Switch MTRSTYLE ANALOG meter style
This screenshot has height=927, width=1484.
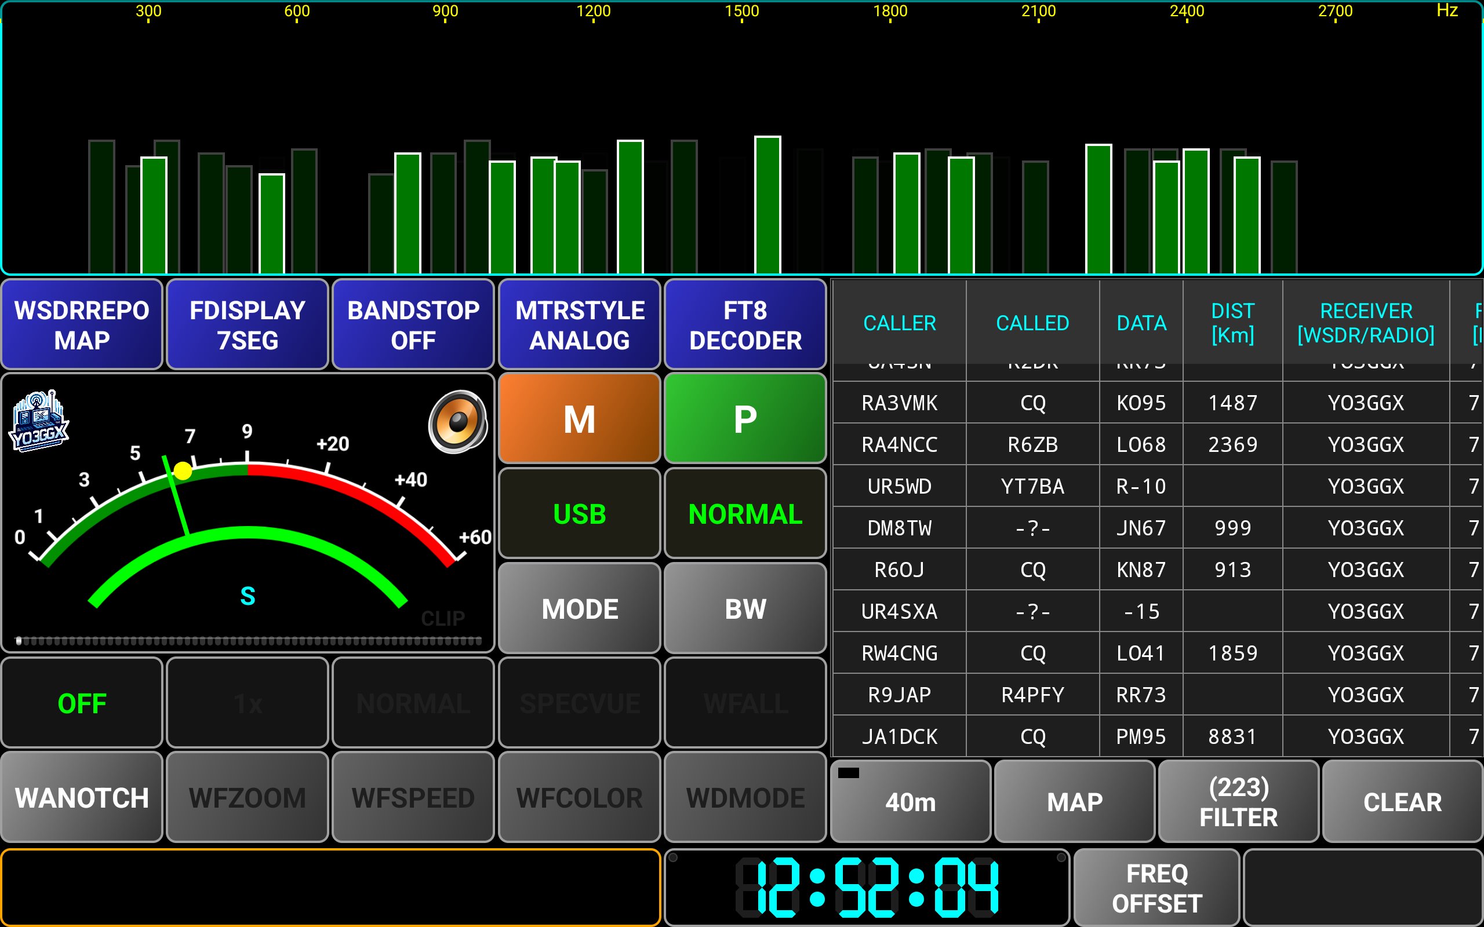coord(579,325)
